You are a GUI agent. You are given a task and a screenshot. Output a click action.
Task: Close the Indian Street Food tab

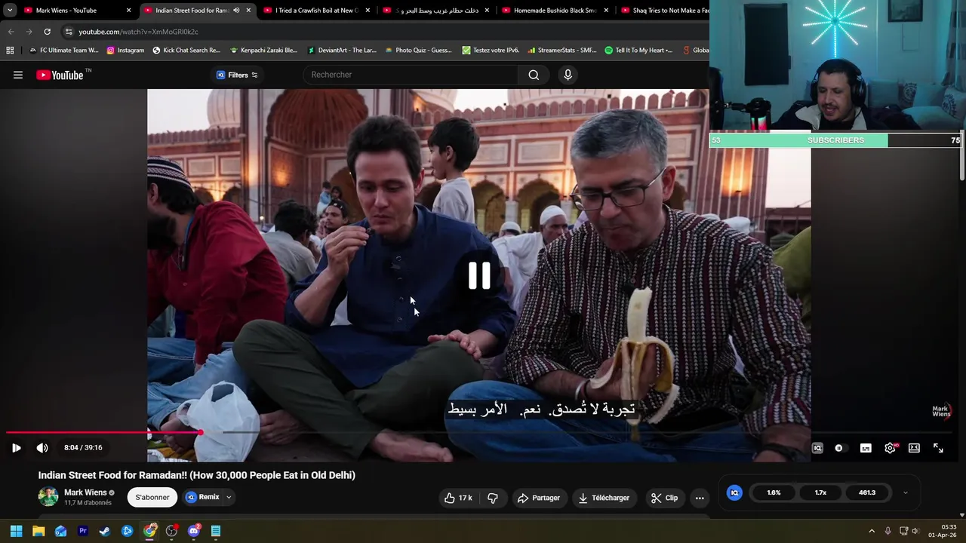coord(248,11)
